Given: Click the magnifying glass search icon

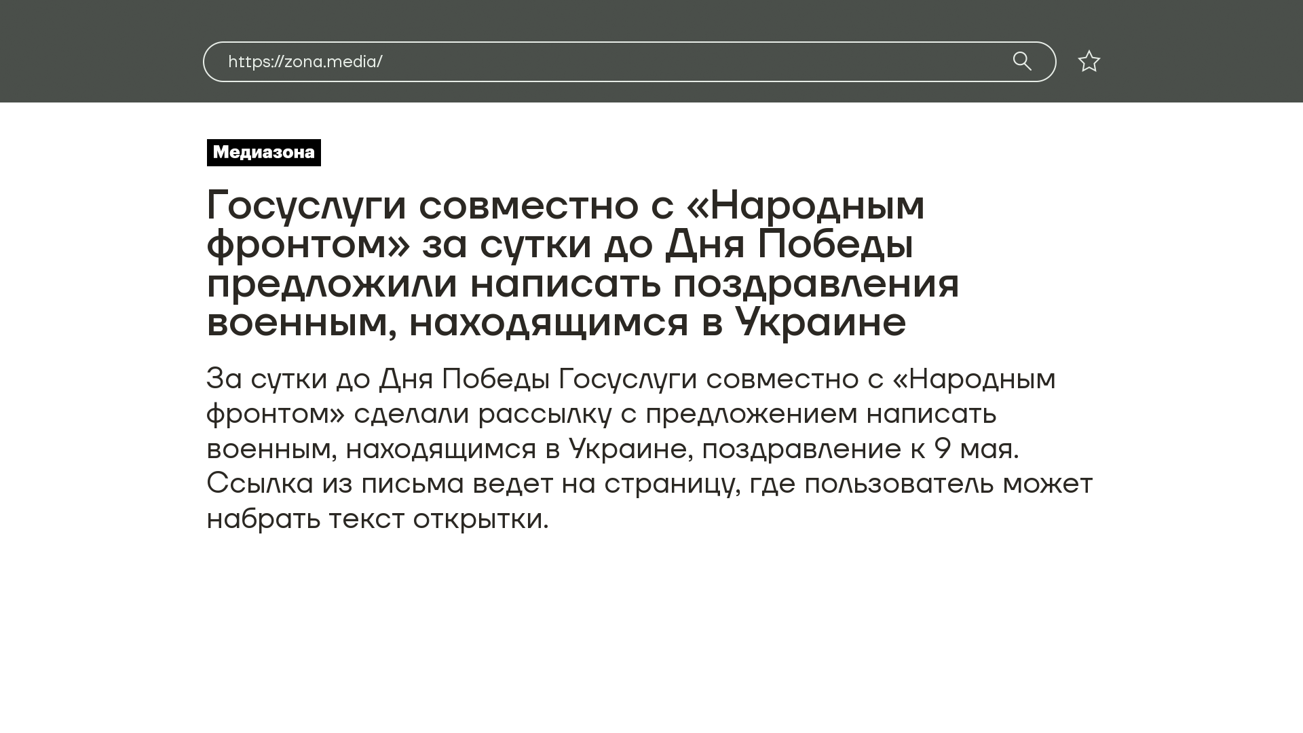Looking at the screenshot, I should [1022, 61].
